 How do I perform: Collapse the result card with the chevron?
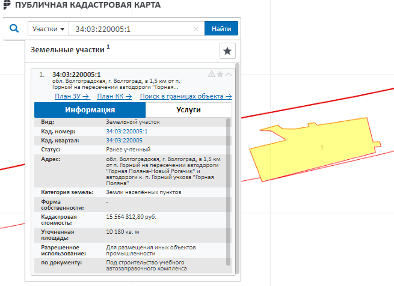(229, 75)
